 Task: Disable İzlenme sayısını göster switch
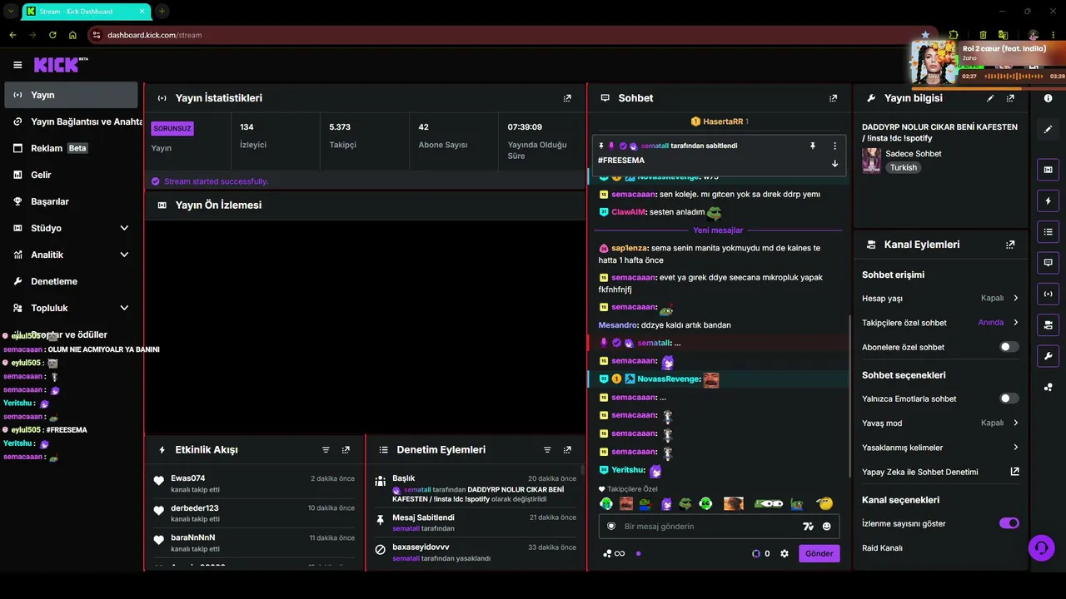[1009, 523]
